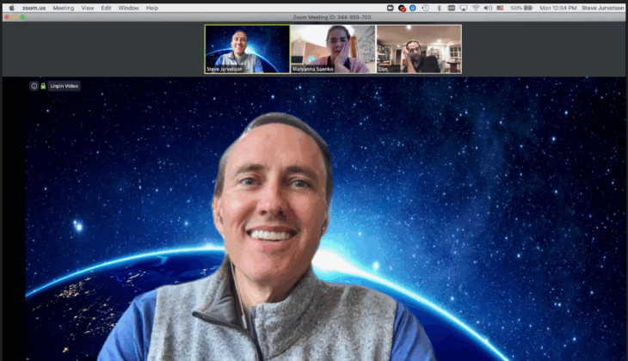Viewport: 628px width, 361px height.
Task: Open the Time Machine menu bar icon
Action: click(425, 8)
